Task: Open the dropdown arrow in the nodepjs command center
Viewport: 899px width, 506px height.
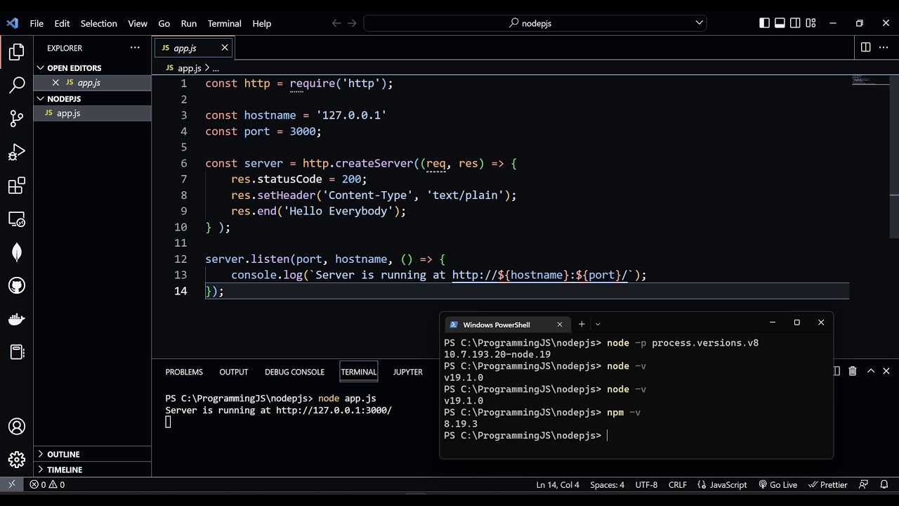Action: click(x=699, y=22)
